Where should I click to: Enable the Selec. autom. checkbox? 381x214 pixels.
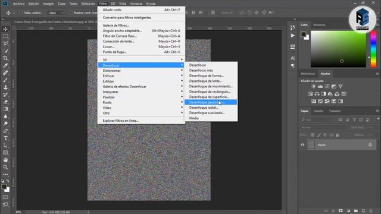(x=21, y=12)
